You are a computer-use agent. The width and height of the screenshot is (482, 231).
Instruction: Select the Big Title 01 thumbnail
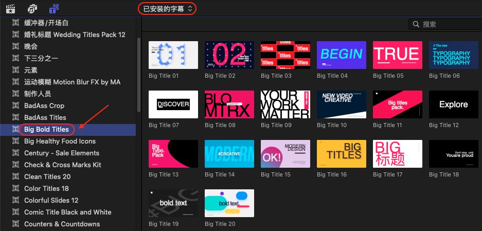tap(173, 55)
